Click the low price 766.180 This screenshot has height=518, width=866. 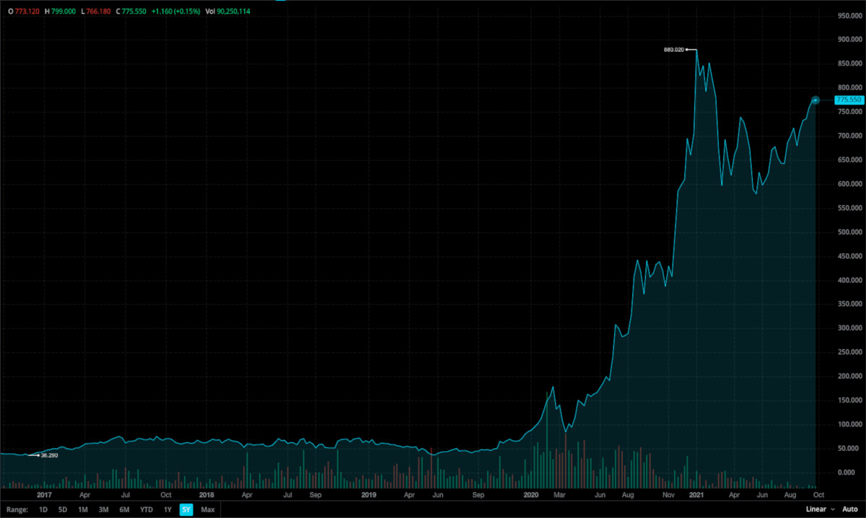click(98, 12)
